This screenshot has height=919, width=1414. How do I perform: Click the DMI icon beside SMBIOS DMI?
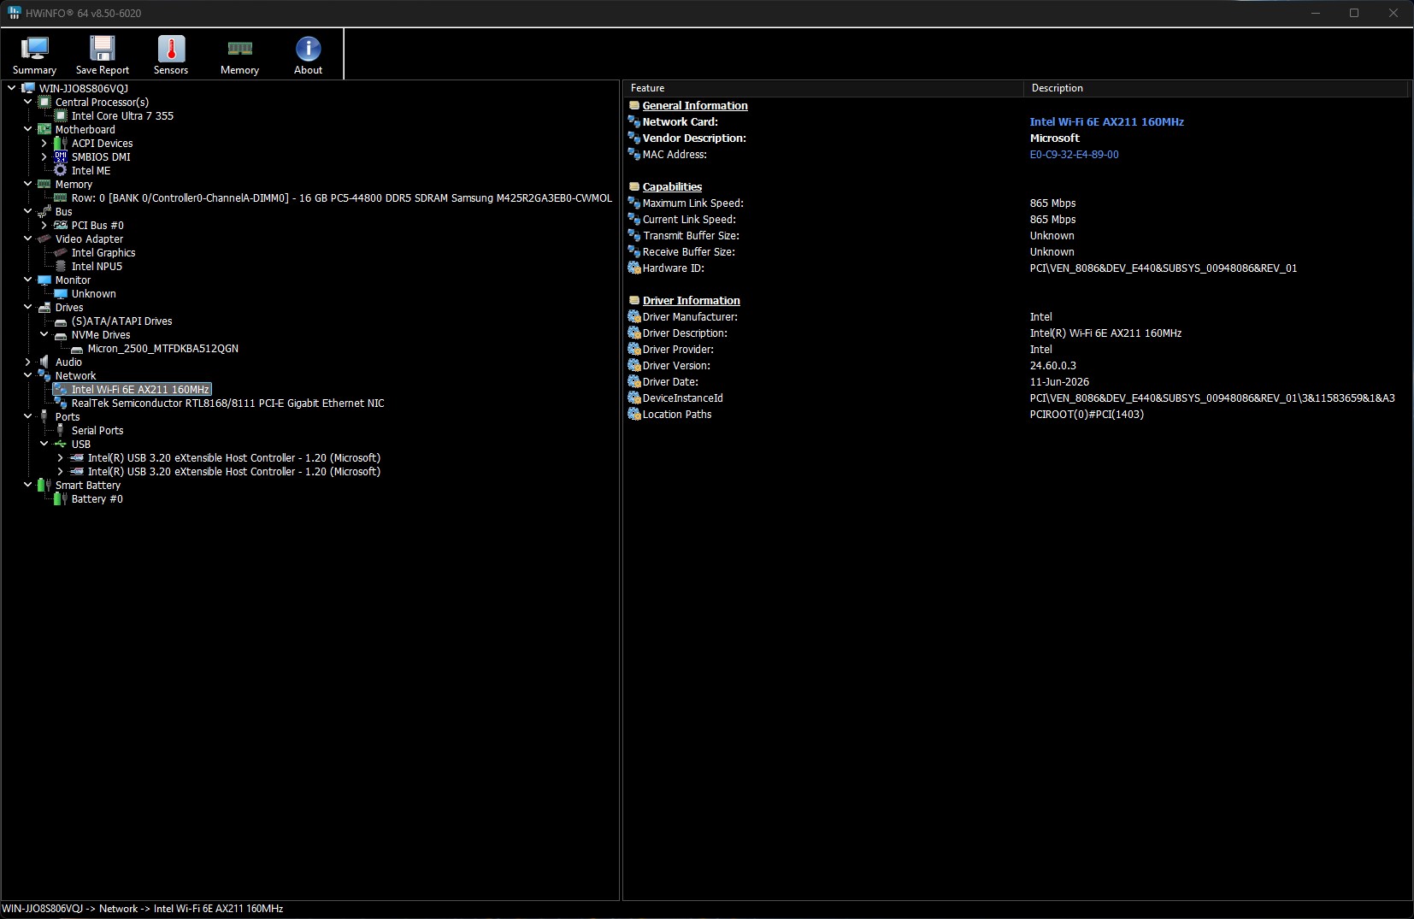click(61, 156)
